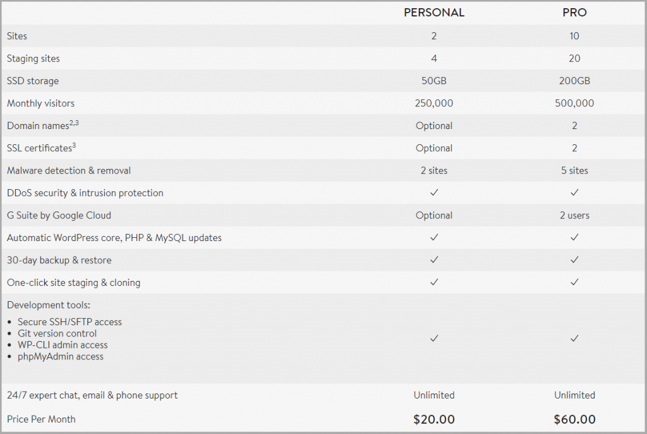Screen dimensions: 647x434
Task: Click Pro Development tools checkmark
Action: [x=574, y=338]
